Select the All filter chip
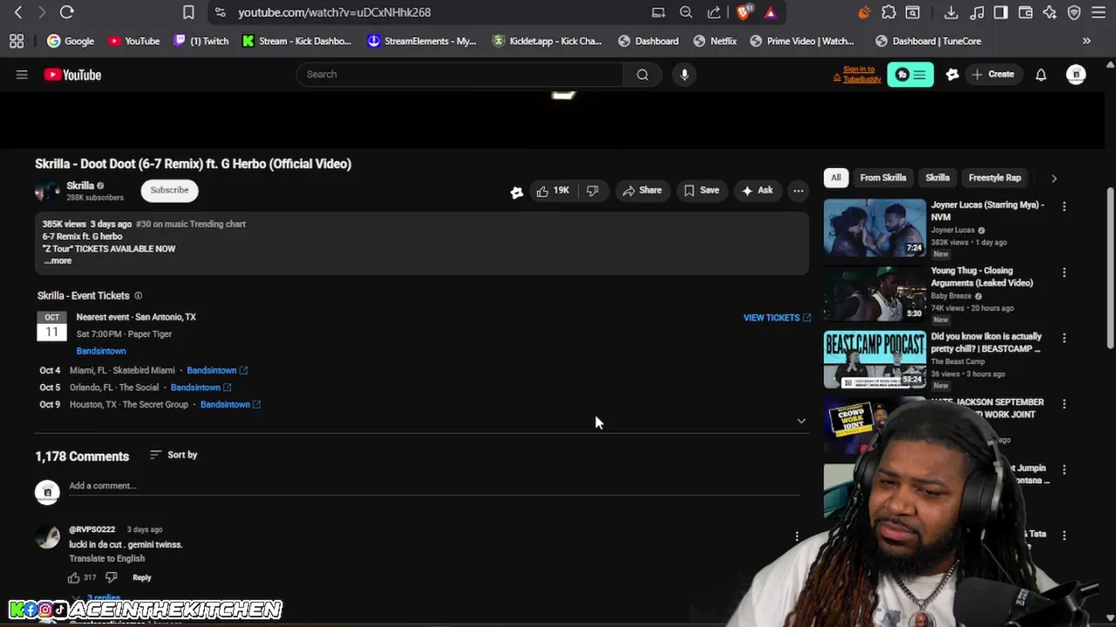The width and height of the screenshot is (1116, 627). click(x=835, y=178)
